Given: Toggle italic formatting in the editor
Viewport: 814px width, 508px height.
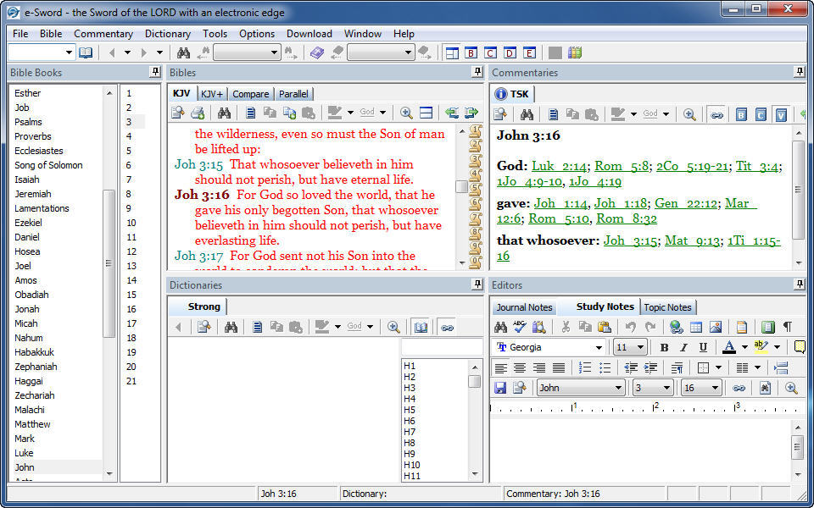Looking at the screenshot, I should (x=683, y=347).
